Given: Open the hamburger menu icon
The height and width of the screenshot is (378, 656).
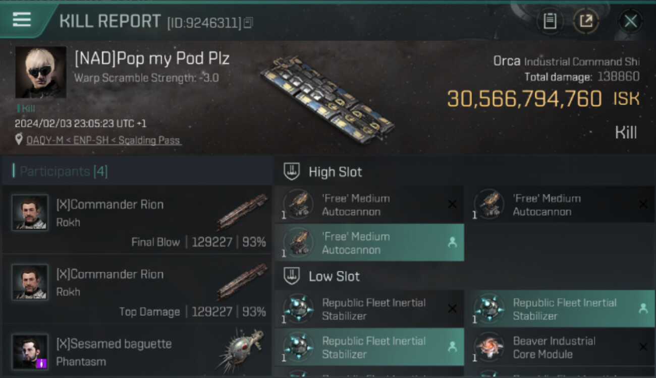Looking at the screenshot, I should point(21,20).
